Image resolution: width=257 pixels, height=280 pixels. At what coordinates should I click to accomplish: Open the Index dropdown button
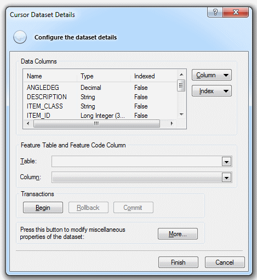[x=212, y=91]
